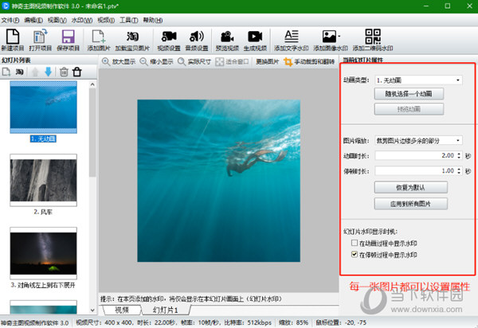The height and width of the screenshot is (328, 478).
Task: Click 适合窗口 fit window
Action: (x=232, y=61)
